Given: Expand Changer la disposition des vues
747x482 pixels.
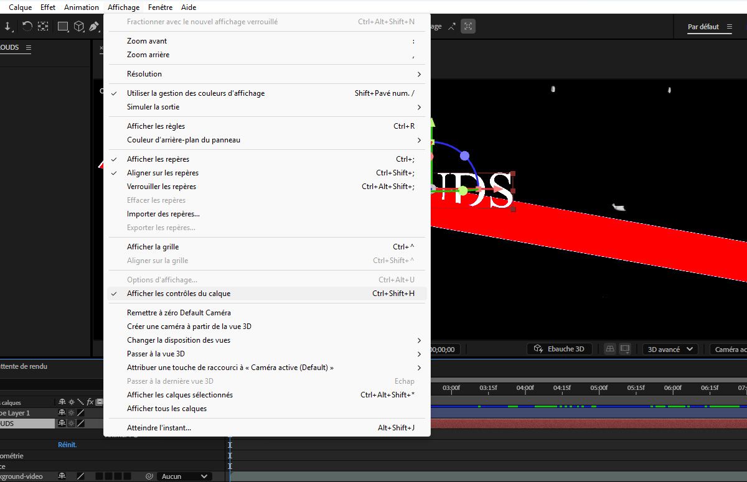Looking at the screenshot, I should pyautogui.click(x=267, y=340).
